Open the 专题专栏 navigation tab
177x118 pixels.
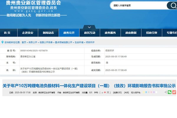click(170, 33)
